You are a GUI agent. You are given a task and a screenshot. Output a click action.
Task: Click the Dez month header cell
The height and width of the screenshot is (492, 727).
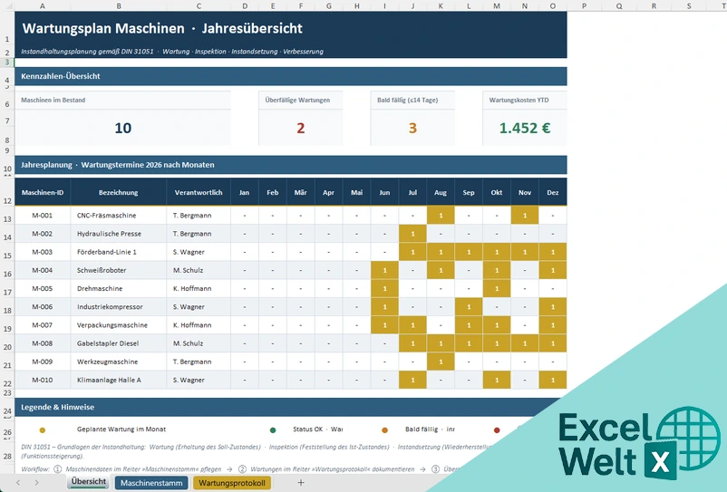553,192
